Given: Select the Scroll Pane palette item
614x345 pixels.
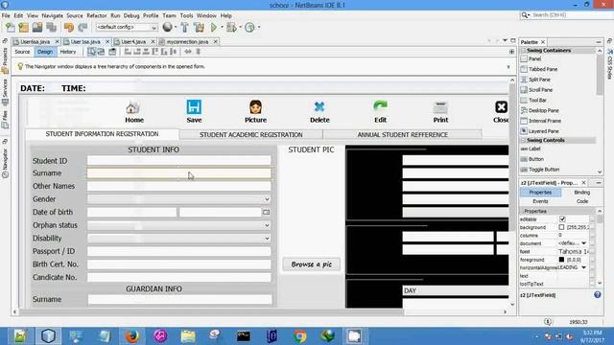Looking at the screenshot, I should click(540, 90).
